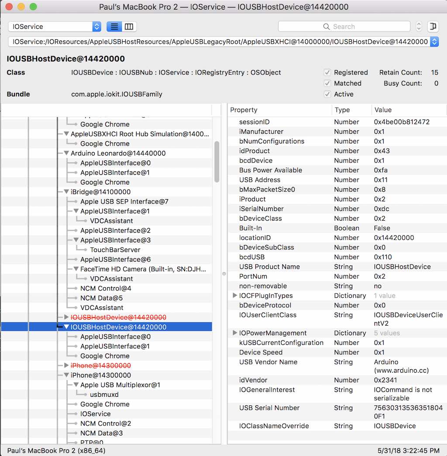Collapse Apple USB Multiplexor@1 node
This screenshot has height=456, width=447.
click(76, 385)
